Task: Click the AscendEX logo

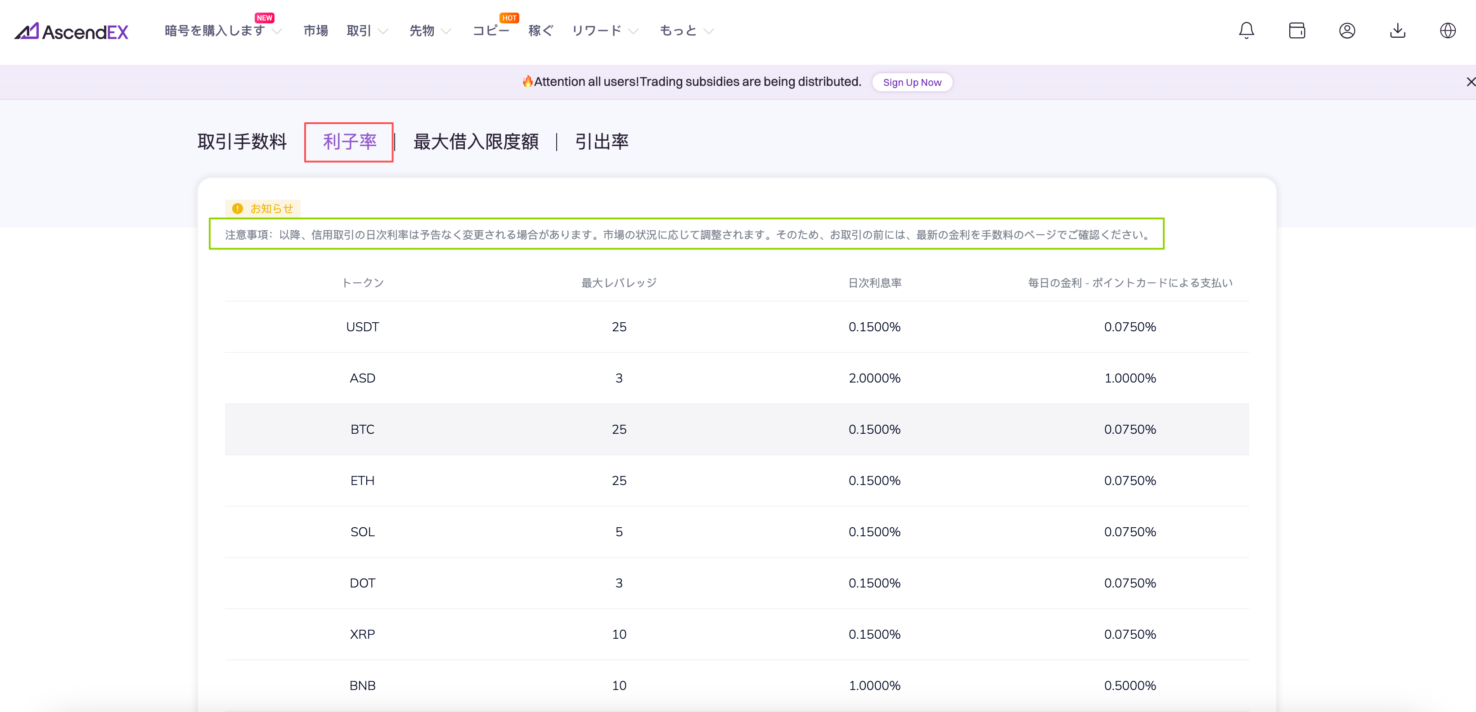Action: pos(71,31)
